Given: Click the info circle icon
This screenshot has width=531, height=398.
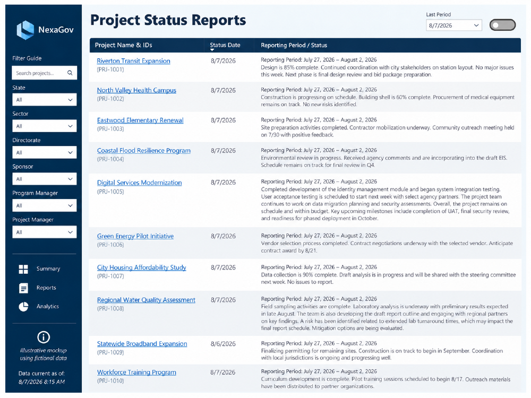Looking at the screenshot, I should pos(44,337).
